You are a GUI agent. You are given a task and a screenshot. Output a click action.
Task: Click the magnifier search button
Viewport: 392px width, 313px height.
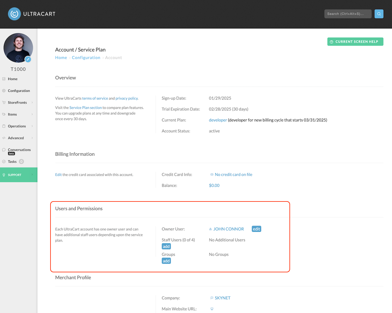(x=379, y=14)
